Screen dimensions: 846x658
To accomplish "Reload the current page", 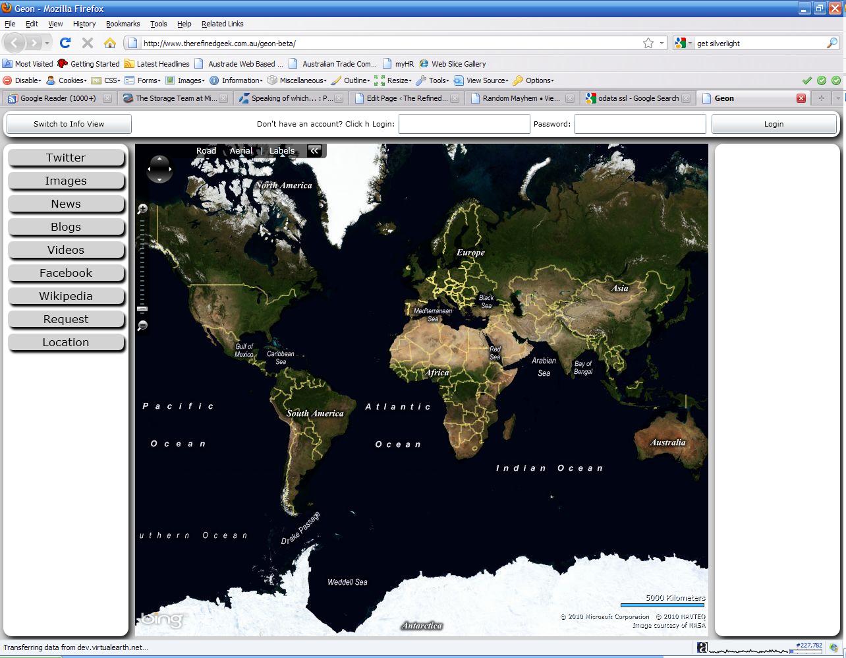I will pyautogui.click(x=65, y=43).
